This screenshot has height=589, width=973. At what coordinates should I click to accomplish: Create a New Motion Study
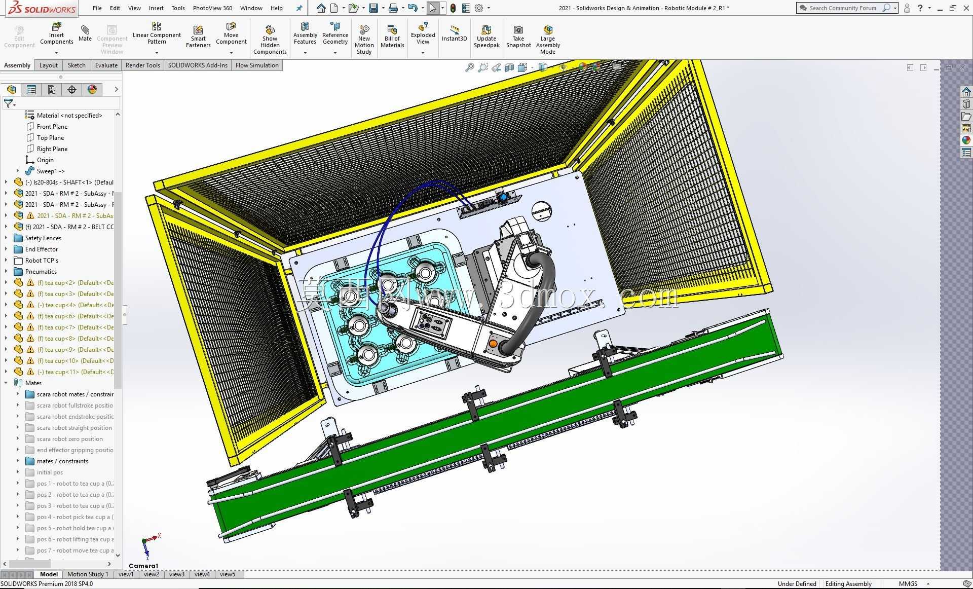364,40
